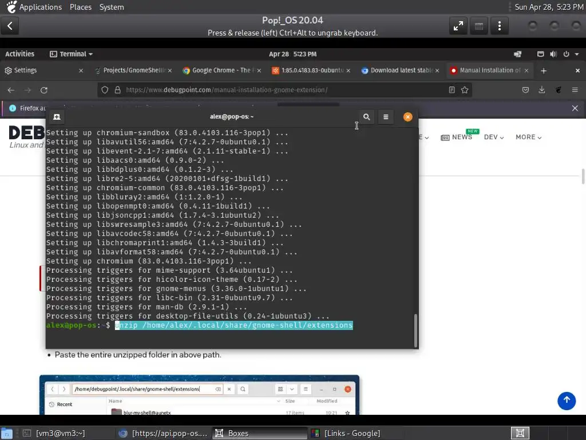Screen dimensions: 586x440
Task: Dismiss the Firefox notification bar
Action: pos(575,108)
